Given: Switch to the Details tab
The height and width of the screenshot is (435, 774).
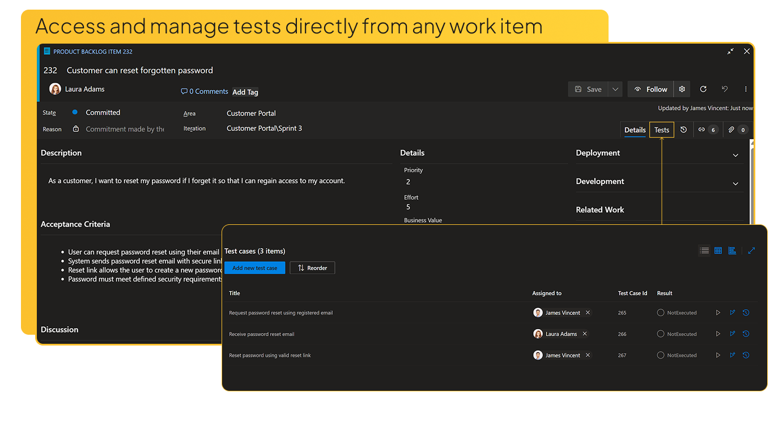Looking at the screenshot, I should click(635, 130).
